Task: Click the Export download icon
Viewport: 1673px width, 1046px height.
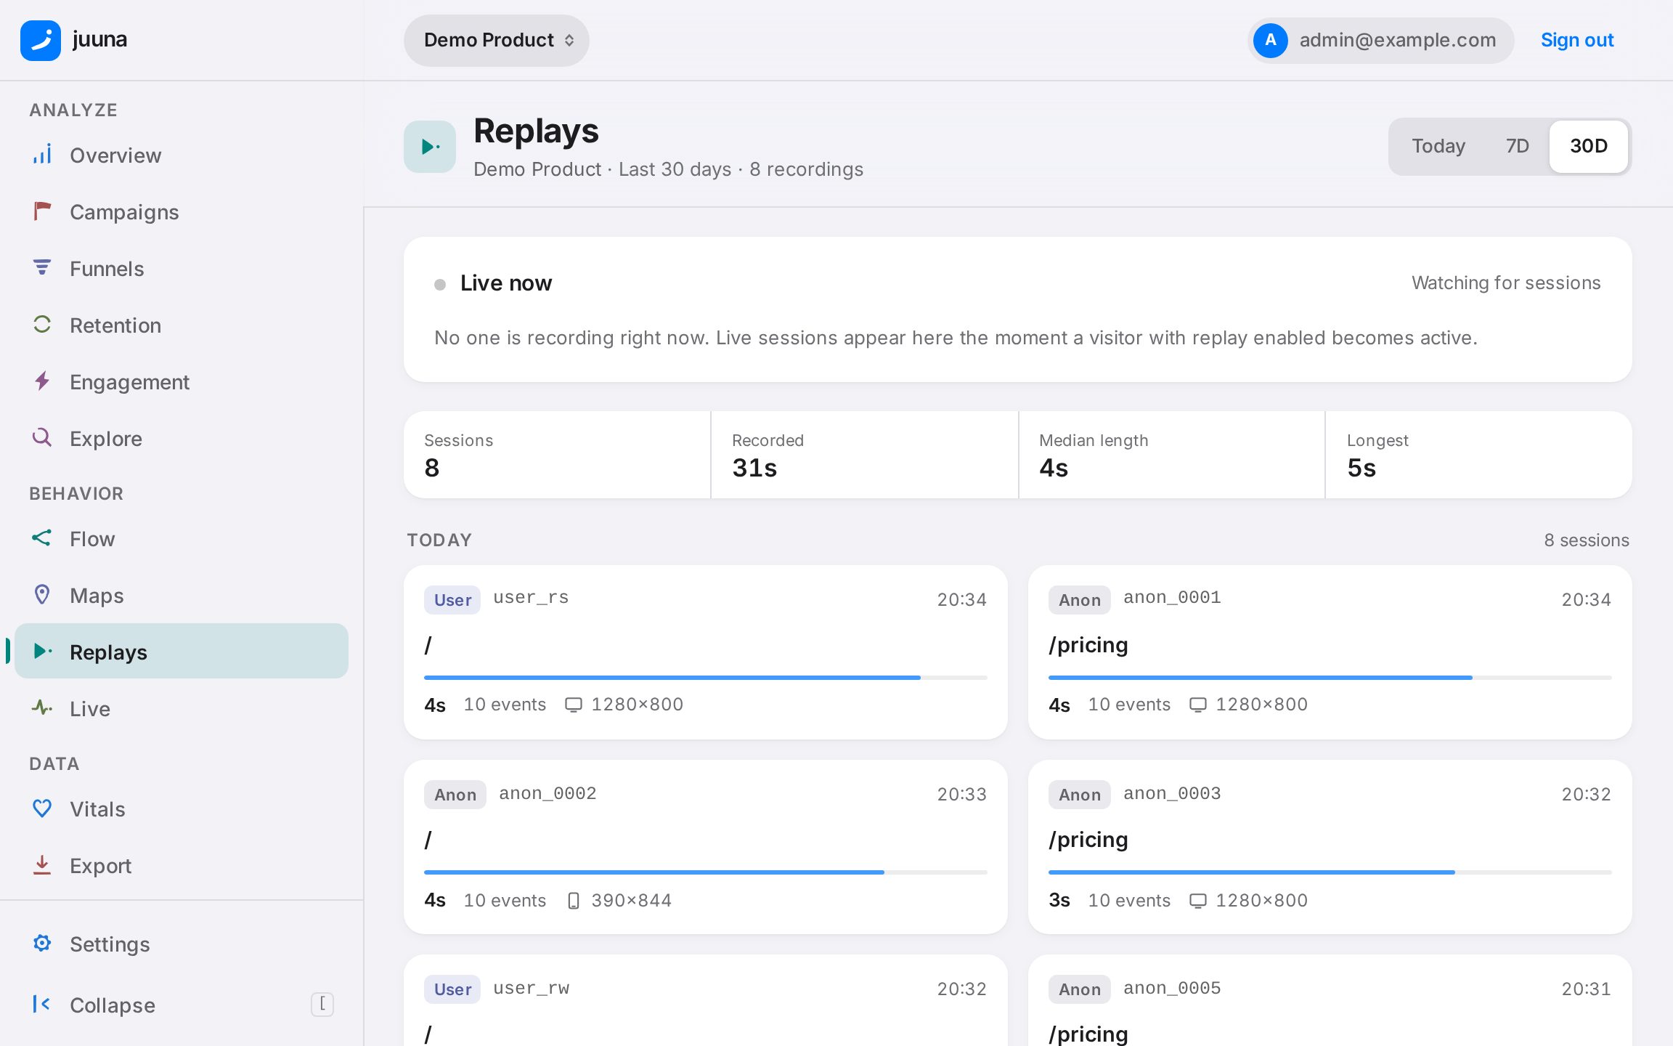Action: click(x=42, y=865)
